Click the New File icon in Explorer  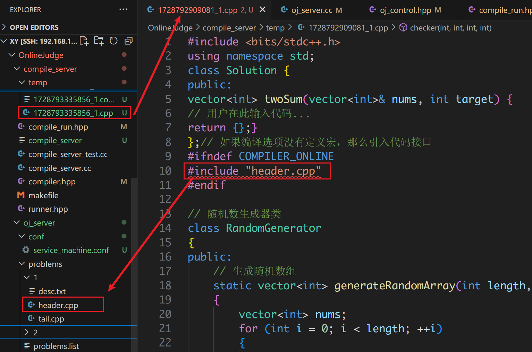[84, 41]
